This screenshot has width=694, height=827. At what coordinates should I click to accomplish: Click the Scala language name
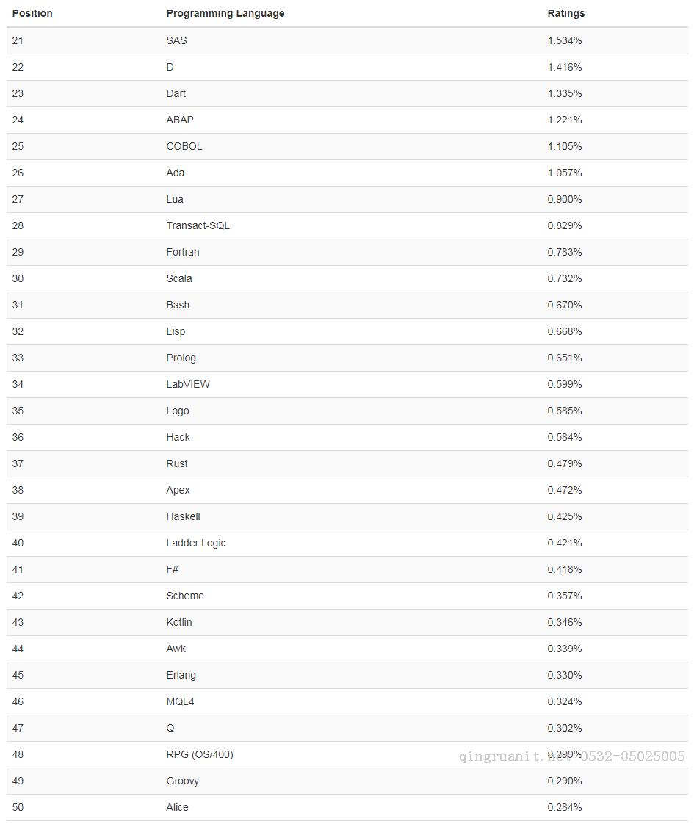point(178,278)
